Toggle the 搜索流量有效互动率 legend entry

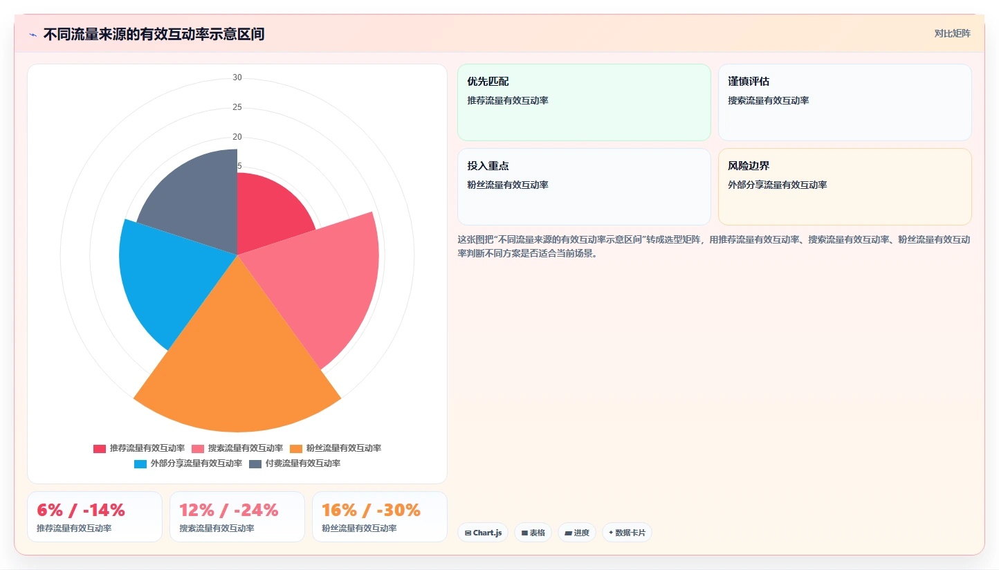237,448
